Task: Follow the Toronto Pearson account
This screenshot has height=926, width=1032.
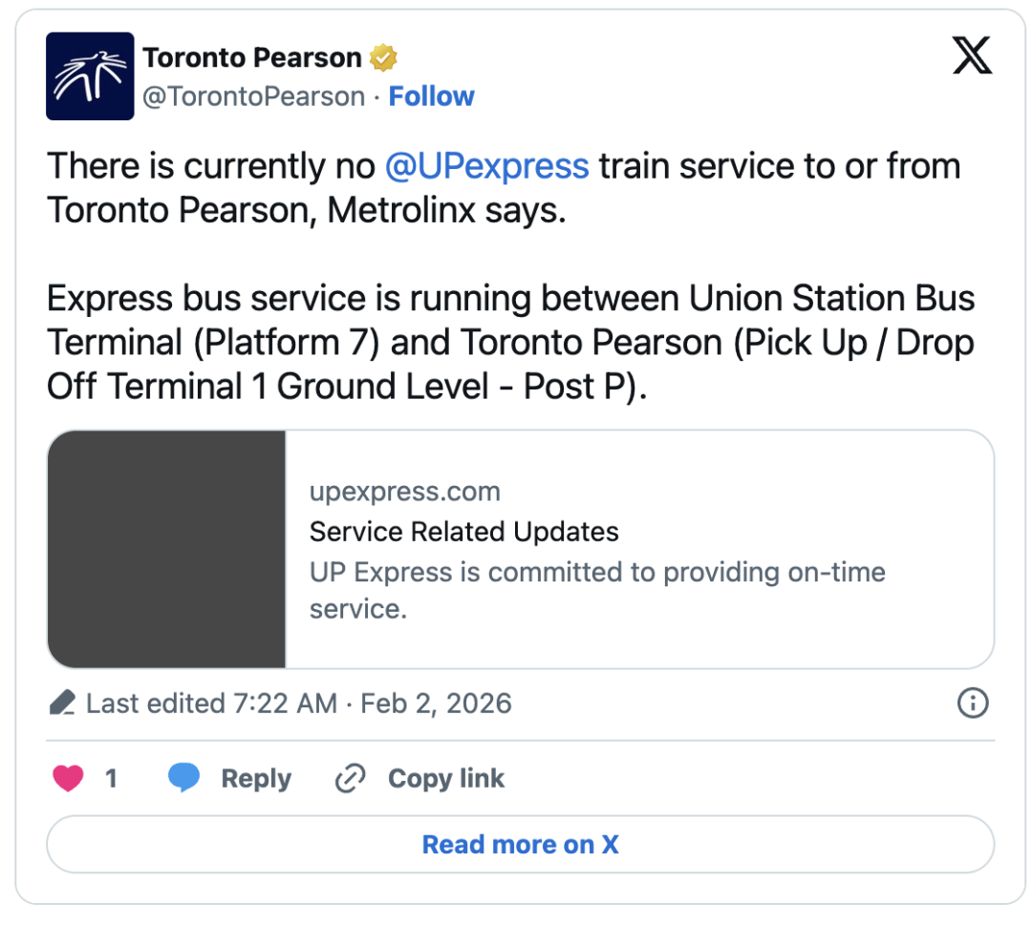Action: [x=431, y=96]
